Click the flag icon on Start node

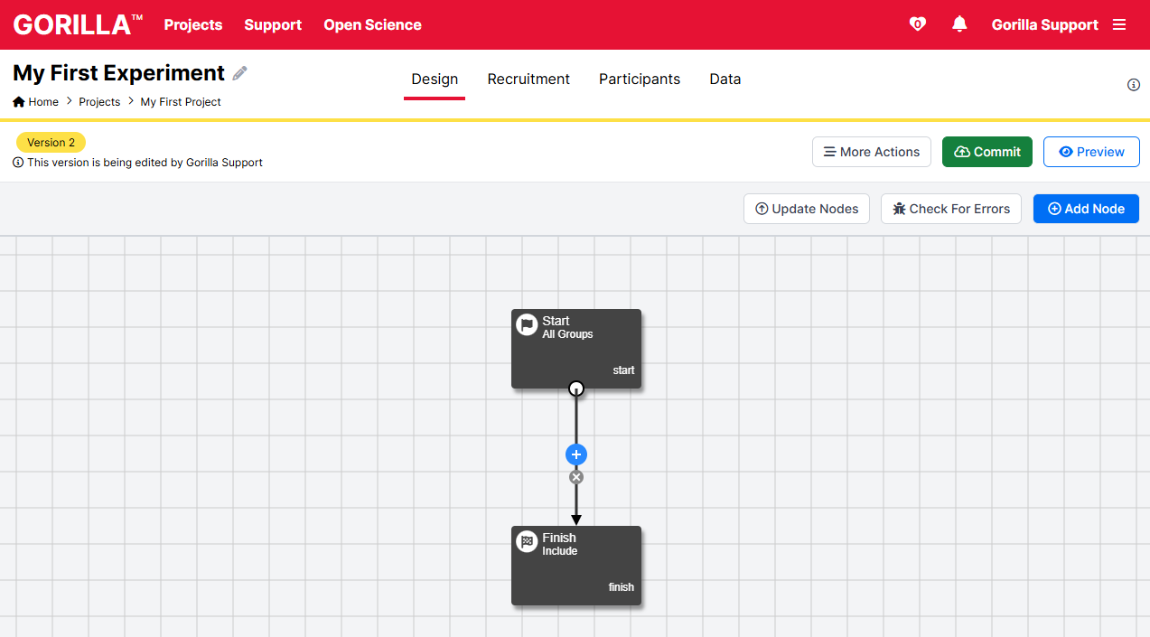tap(527, 324)
